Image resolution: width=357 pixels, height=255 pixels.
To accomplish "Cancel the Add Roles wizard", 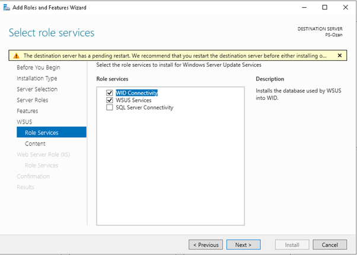I will click(329, 244).
